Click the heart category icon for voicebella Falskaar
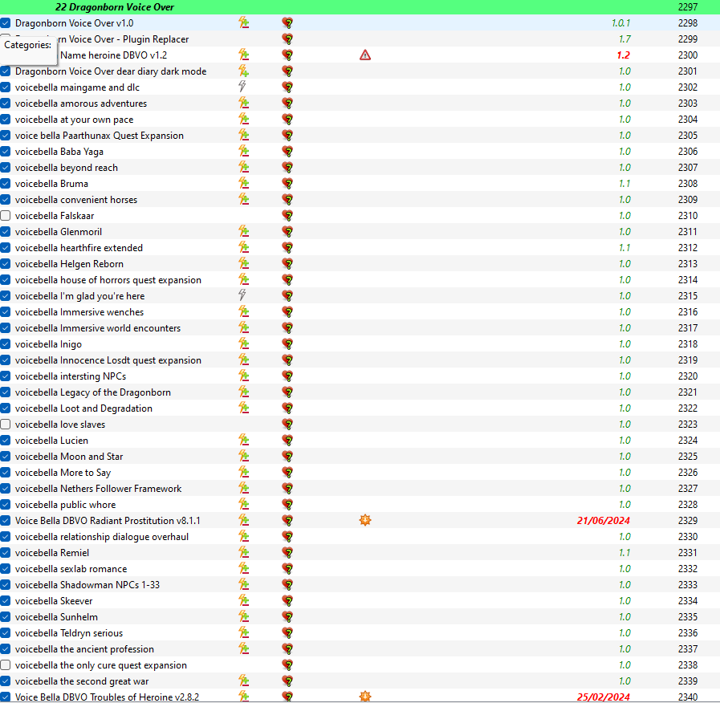 pyautogui.click(x=287, y=216)
